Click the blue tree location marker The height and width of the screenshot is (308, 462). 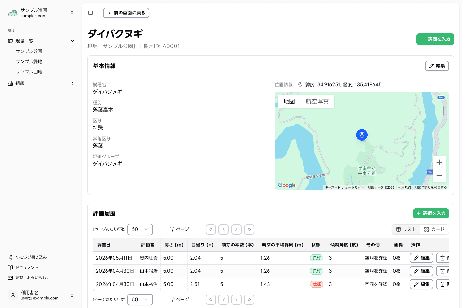tap(362, 135)
